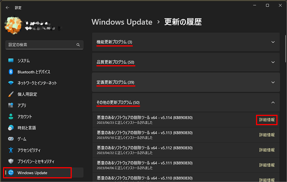Select the アプリ sidebar label
The height and width of the screenshot is (182, 287).
pos(22,105)
